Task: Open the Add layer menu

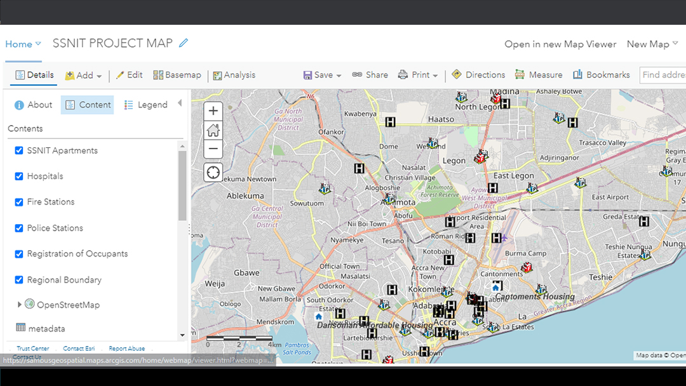Action: (x=83, y=75)
